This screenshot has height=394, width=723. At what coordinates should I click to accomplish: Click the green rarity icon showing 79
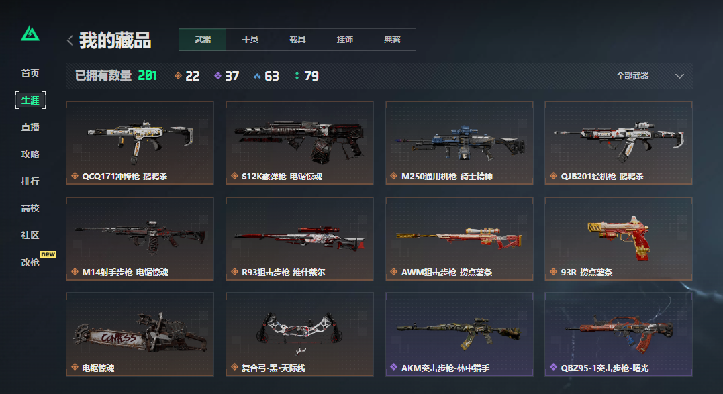[297, 76]
